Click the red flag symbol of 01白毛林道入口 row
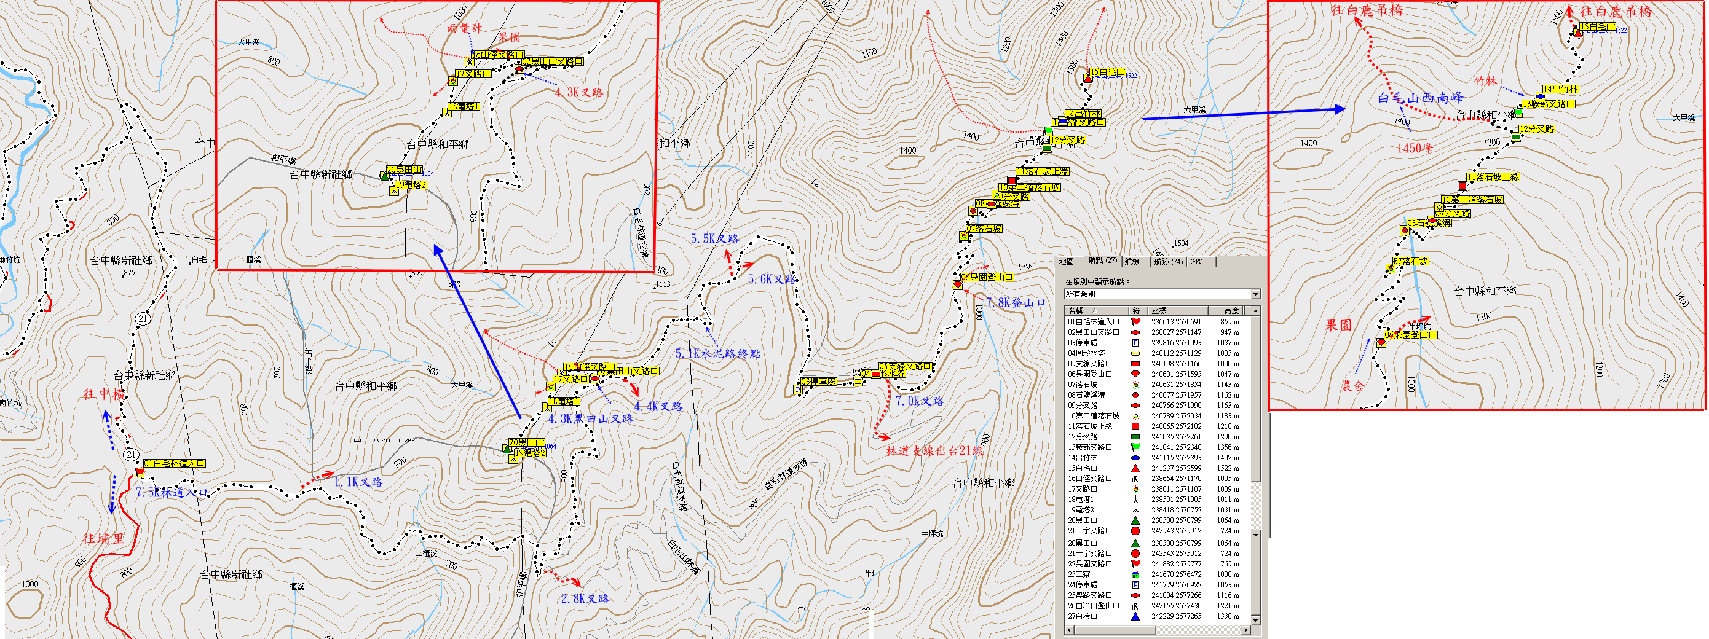Viewport: 1709px width, 639px height. pos(1135,321)
